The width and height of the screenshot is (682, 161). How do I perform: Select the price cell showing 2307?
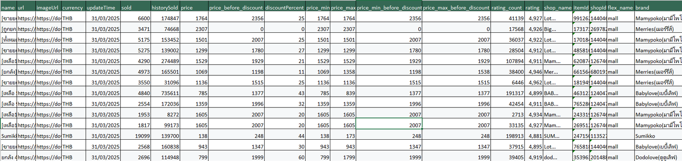194,29
